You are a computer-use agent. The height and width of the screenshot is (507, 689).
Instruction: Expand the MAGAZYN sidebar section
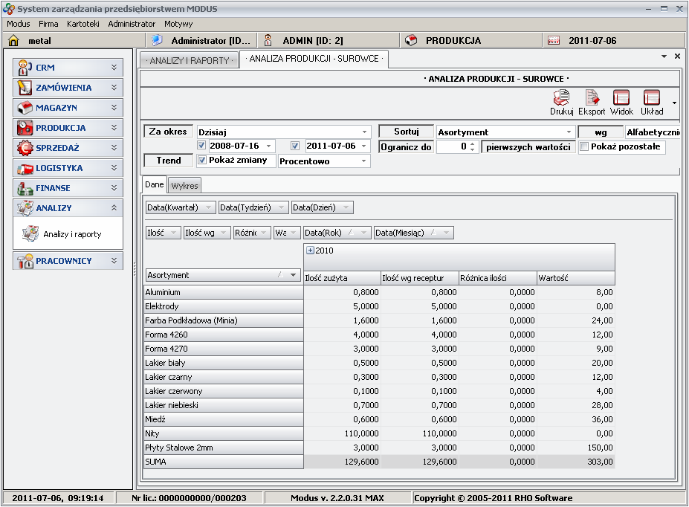(114, 108)
